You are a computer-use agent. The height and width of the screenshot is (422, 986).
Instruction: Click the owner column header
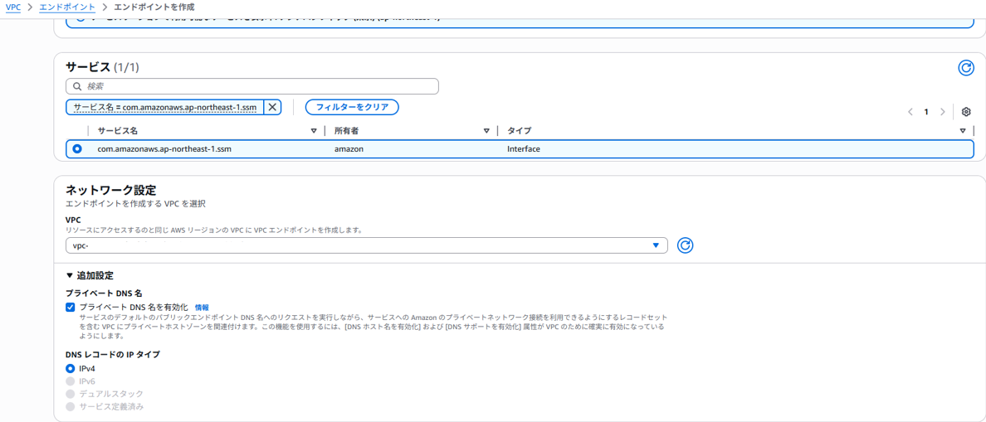pyautogui.click(x=346, y=131)
